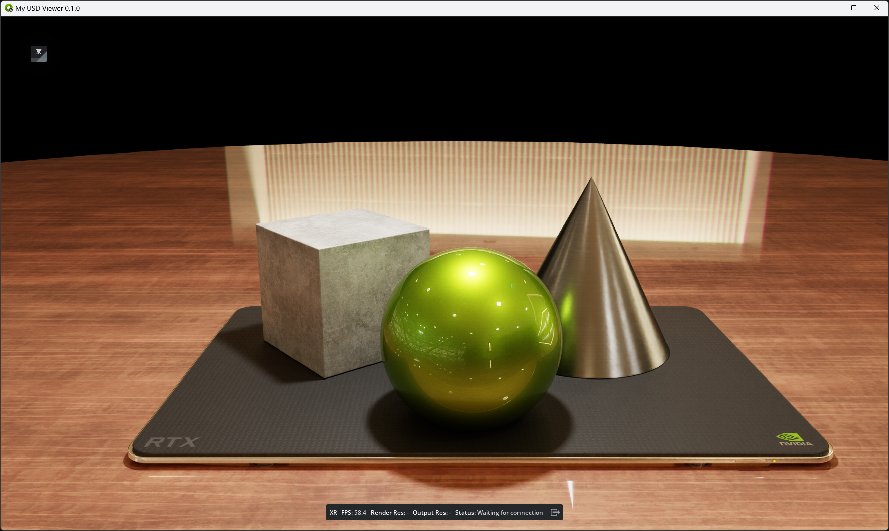Click the Output Res field
This screenshot has height=531, width=889.
[x=431, y=513]
